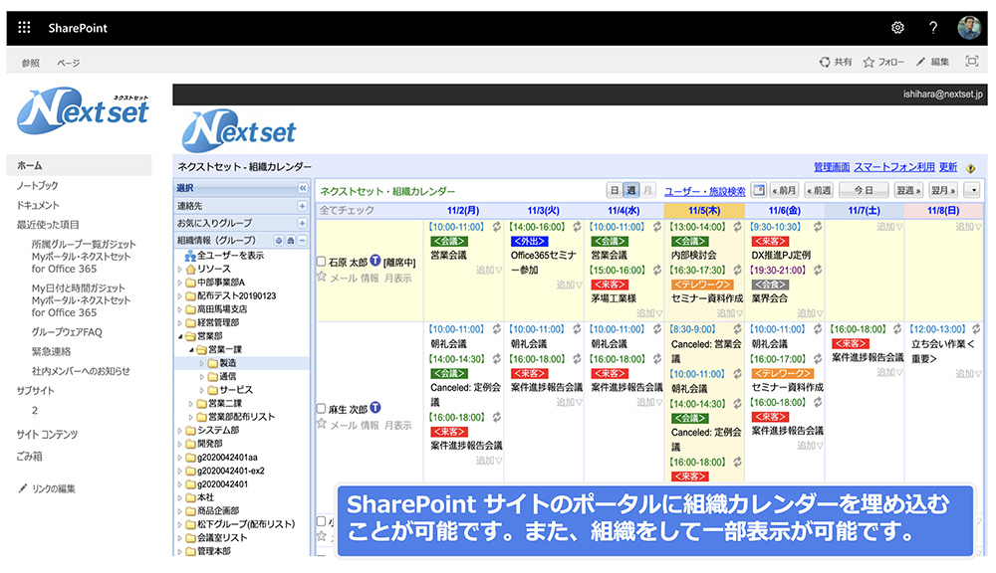This screenshot has height=573, width=996.
Task: Click the 更新 link
Action: 948,167
